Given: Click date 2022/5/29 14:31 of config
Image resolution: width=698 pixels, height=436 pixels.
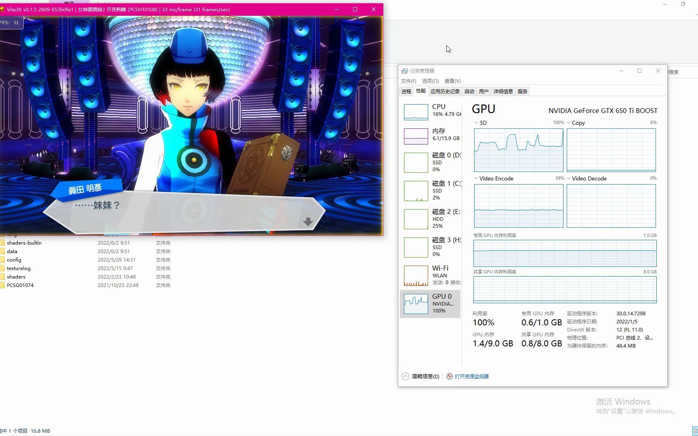Looking at the screenshot, I should point(116,260).
